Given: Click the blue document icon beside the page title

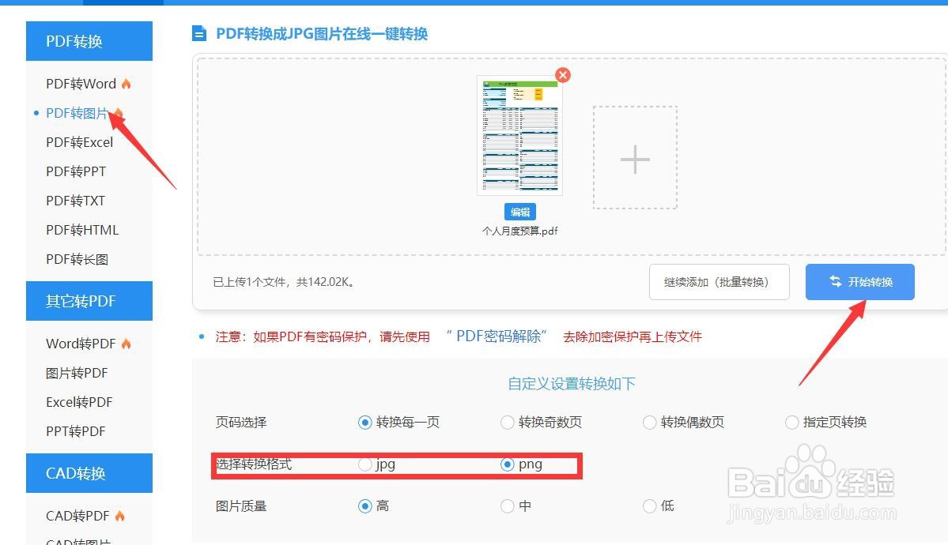Looking at the screenshot, I should click(x=198, y=33).
